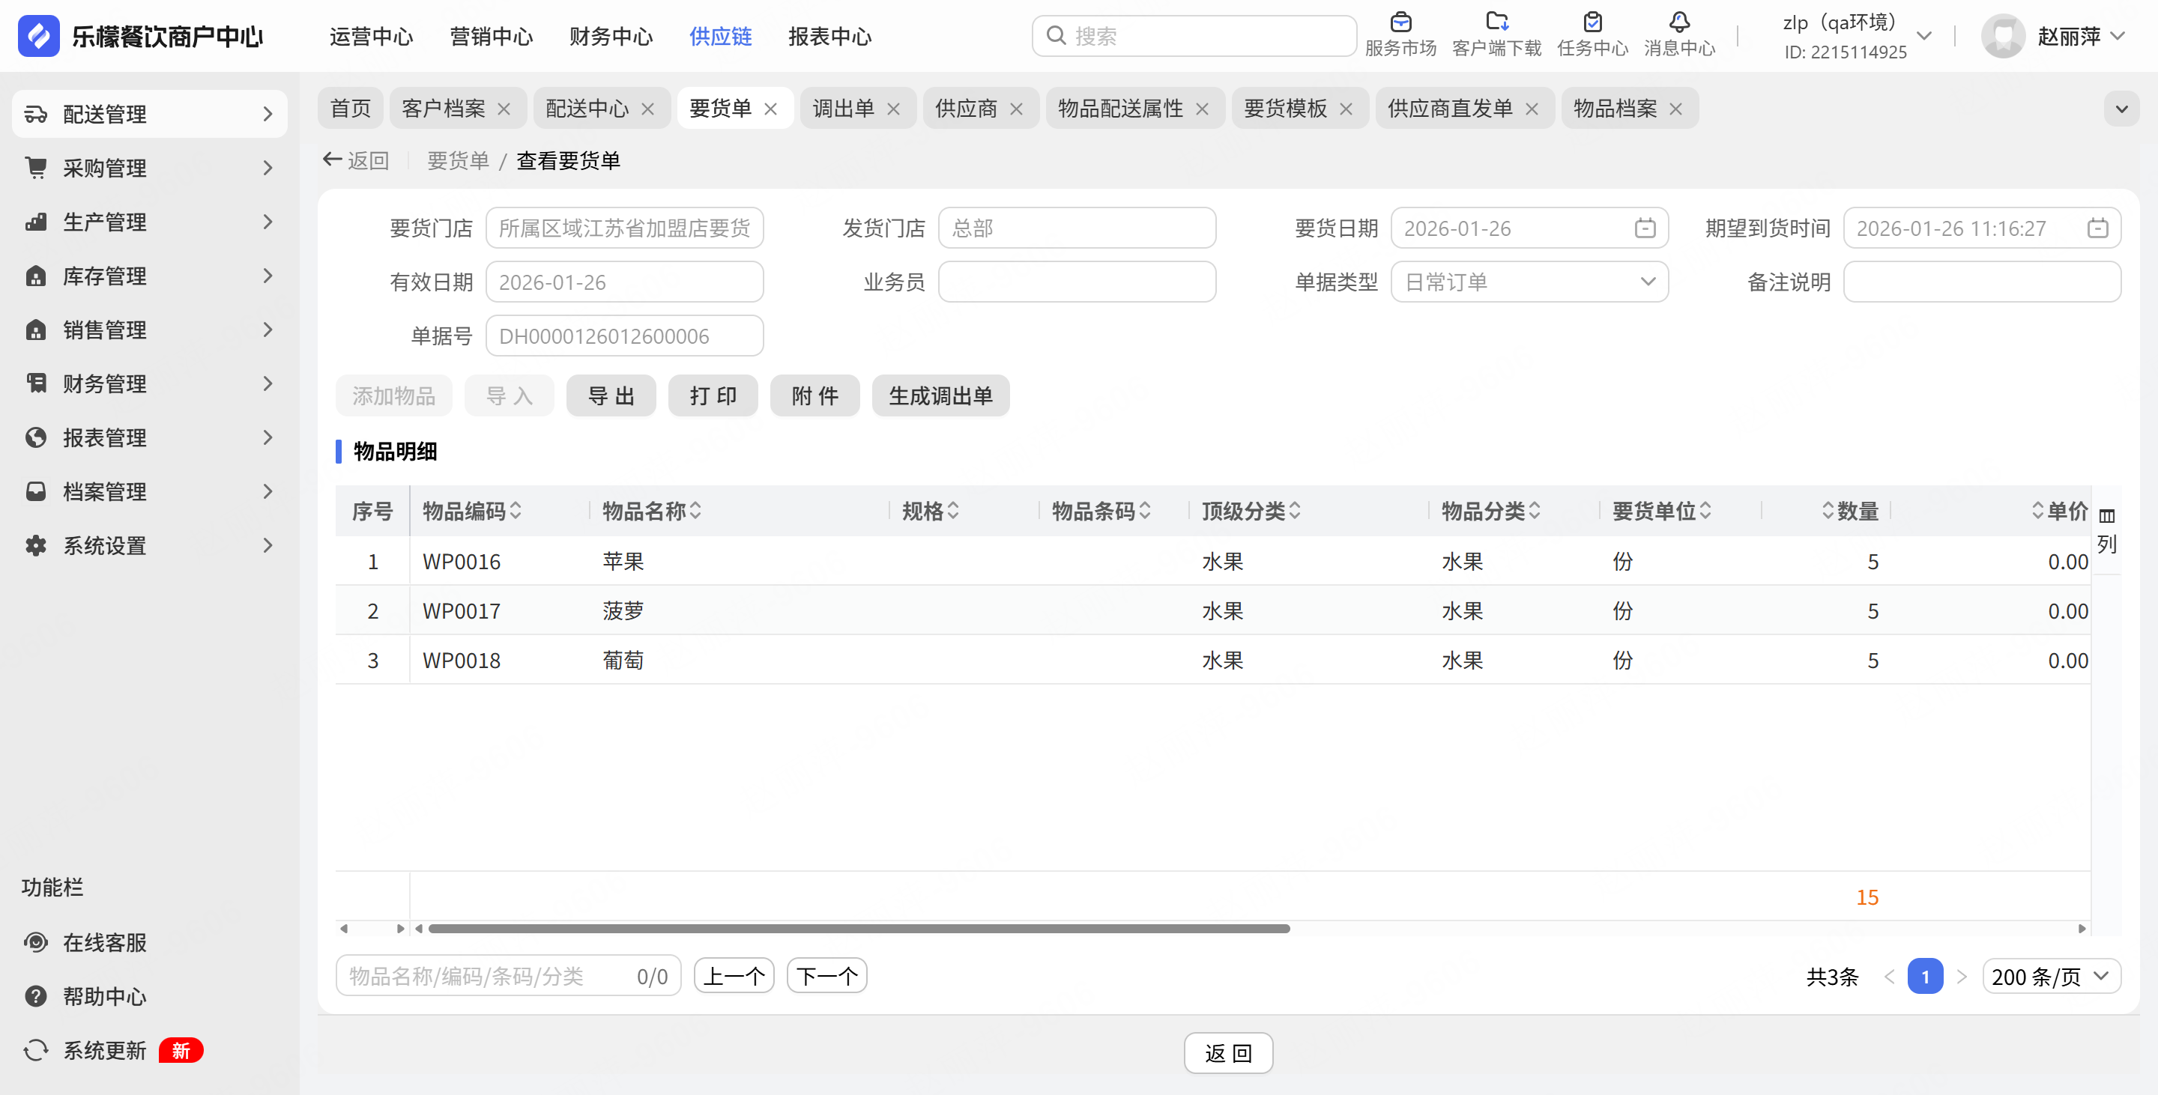Open the 任务中心 task center icon

(x=1592, y=23)
